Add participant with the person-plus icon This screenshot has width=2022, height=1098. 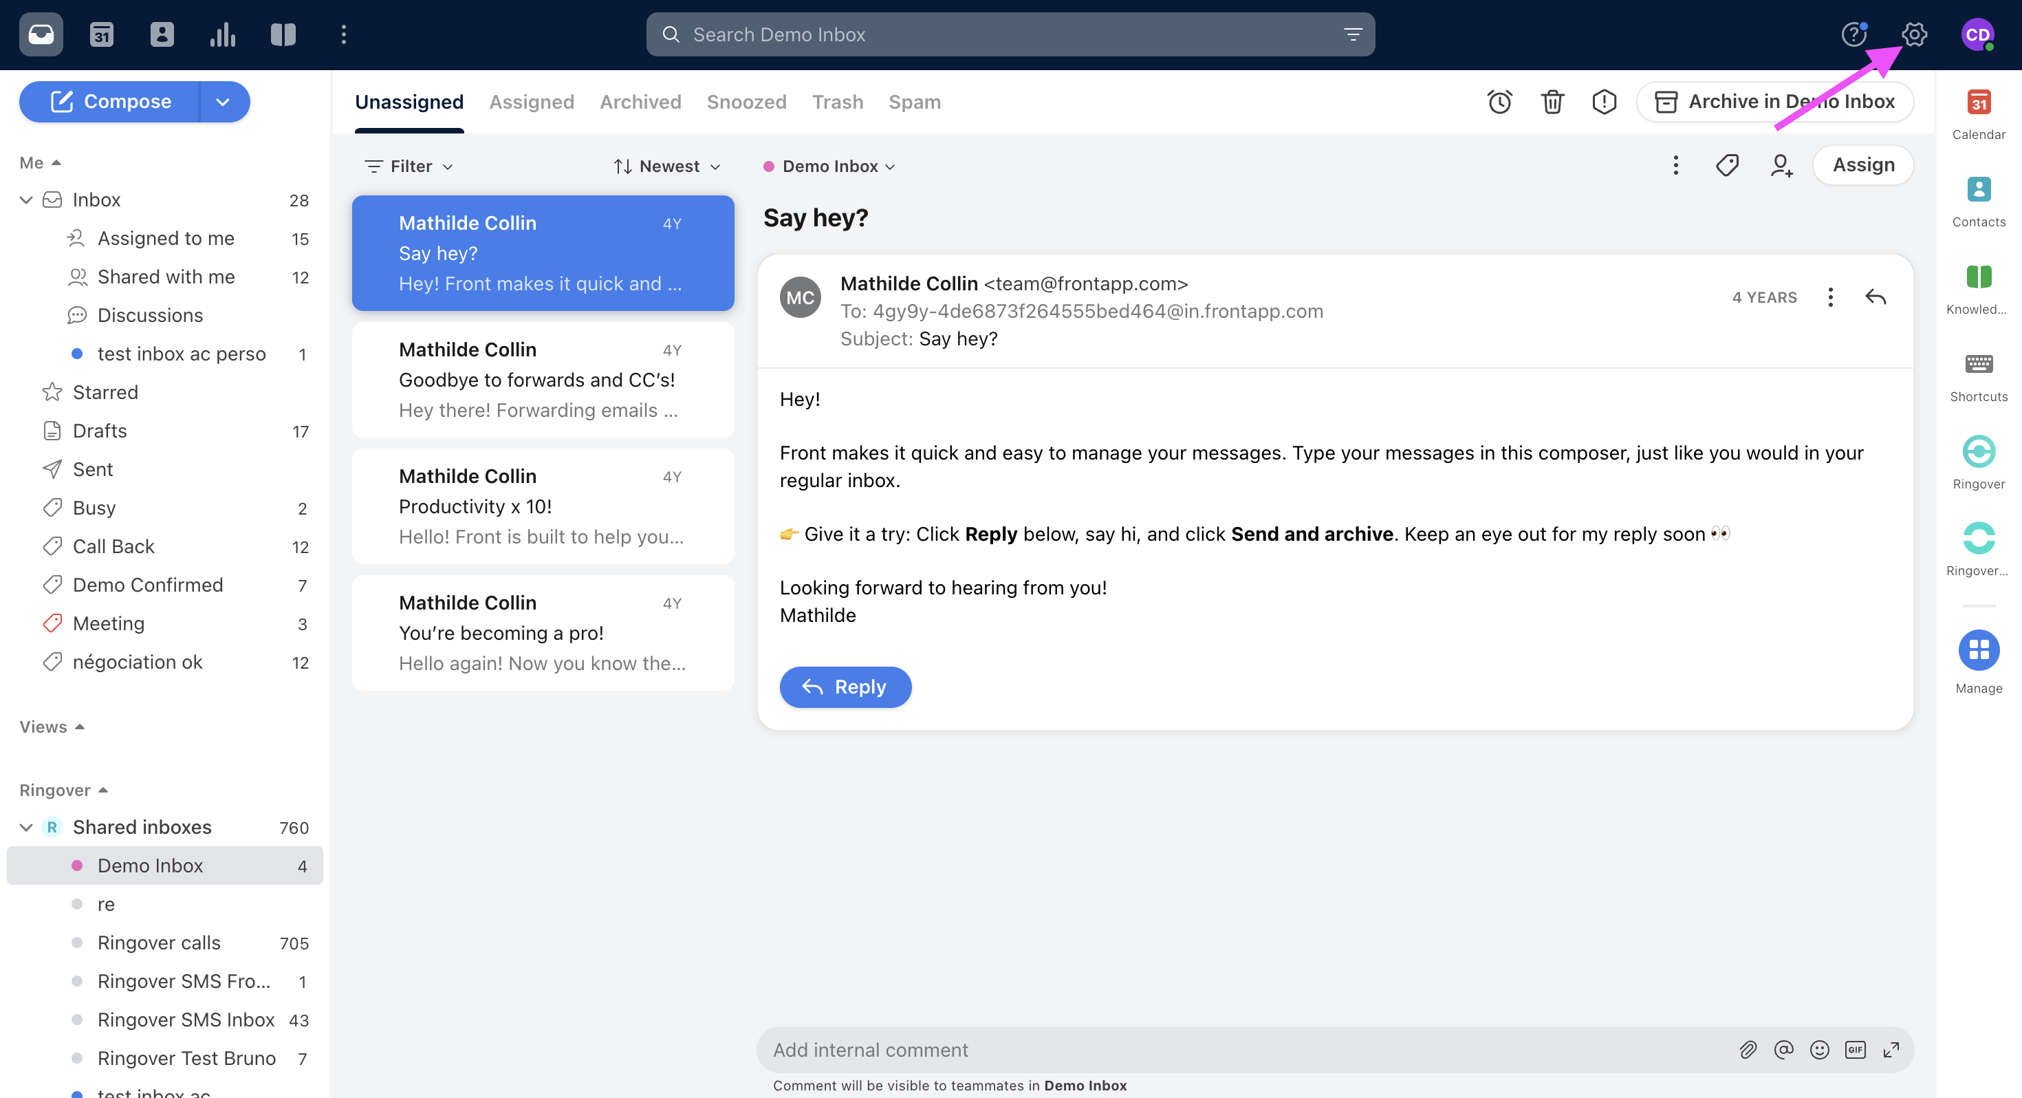(1781, 165)
